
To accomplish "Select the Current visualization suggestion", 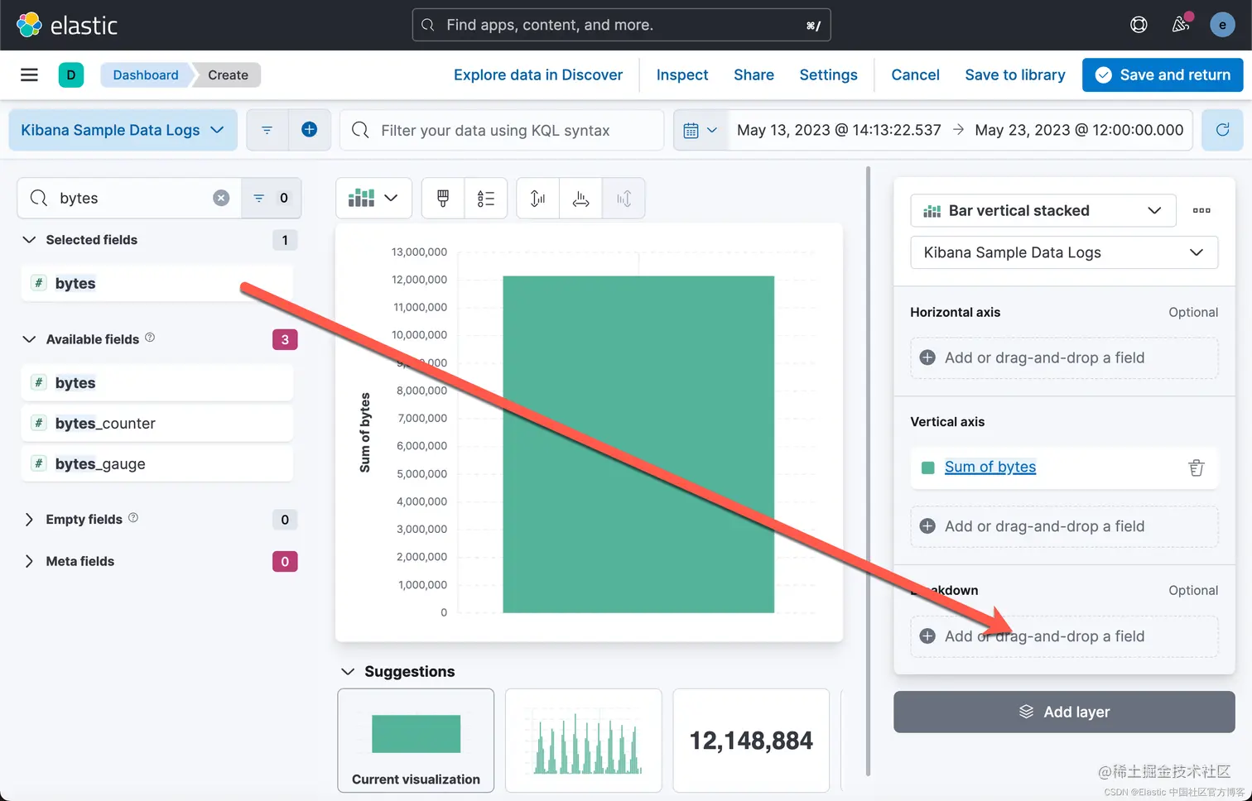I will pyautogui.click(x=416, y=741).
